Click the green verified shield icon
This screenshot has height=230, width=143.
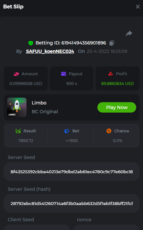[x=31, y=43]
